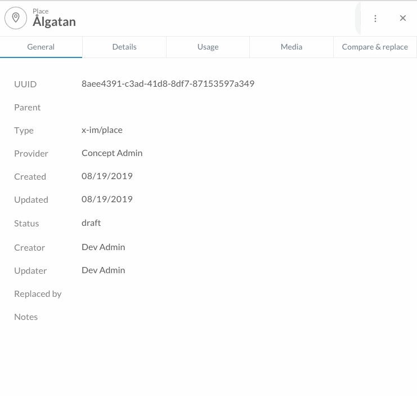The height and width of the screenshot is (396, 417).
Task: Click the Replaced by field label
Action: [x=38, y=293]
